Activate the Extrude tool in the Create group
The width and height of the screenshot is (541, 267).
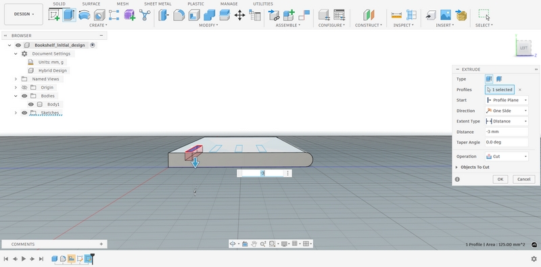[x=69, y=15]
